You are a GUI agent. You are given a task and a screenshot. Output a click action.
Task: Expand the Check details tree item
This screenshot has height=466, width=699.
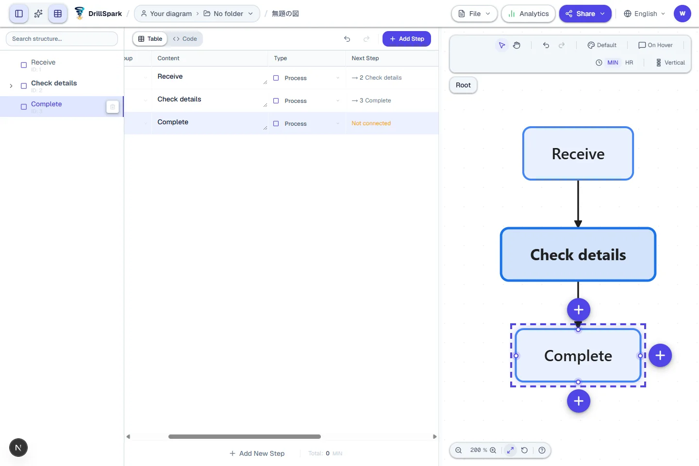[x=11, y=86]
